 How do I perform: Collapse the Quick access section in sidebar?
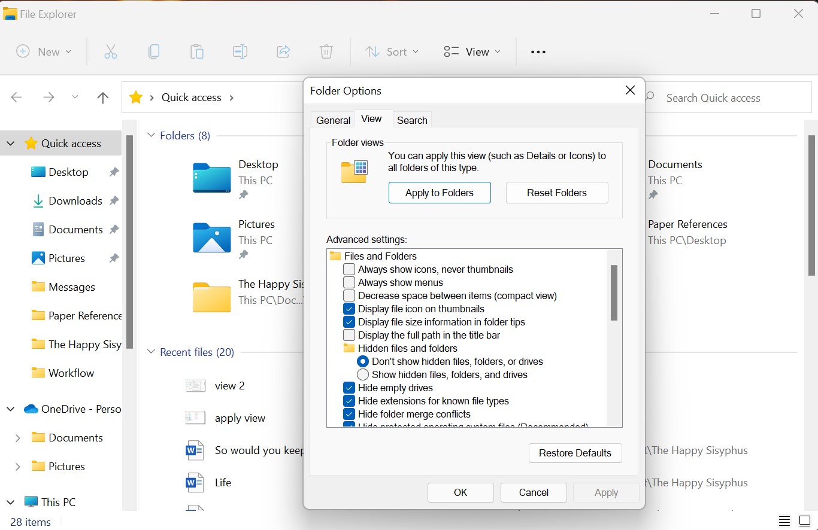pos(10,143)
